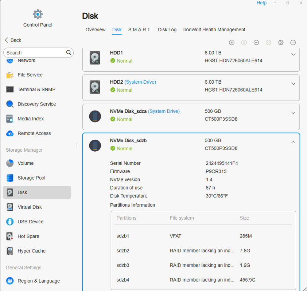Open Discovery Service in sidebar
Viewport: 307px width, 291px height.
[37, 104]
